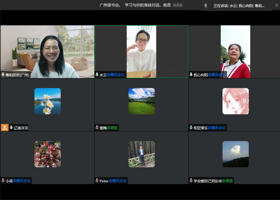Viewport: 280px width, 200px height.
Task: Click 水云's microphone status icon
Action: pos(97,75)
